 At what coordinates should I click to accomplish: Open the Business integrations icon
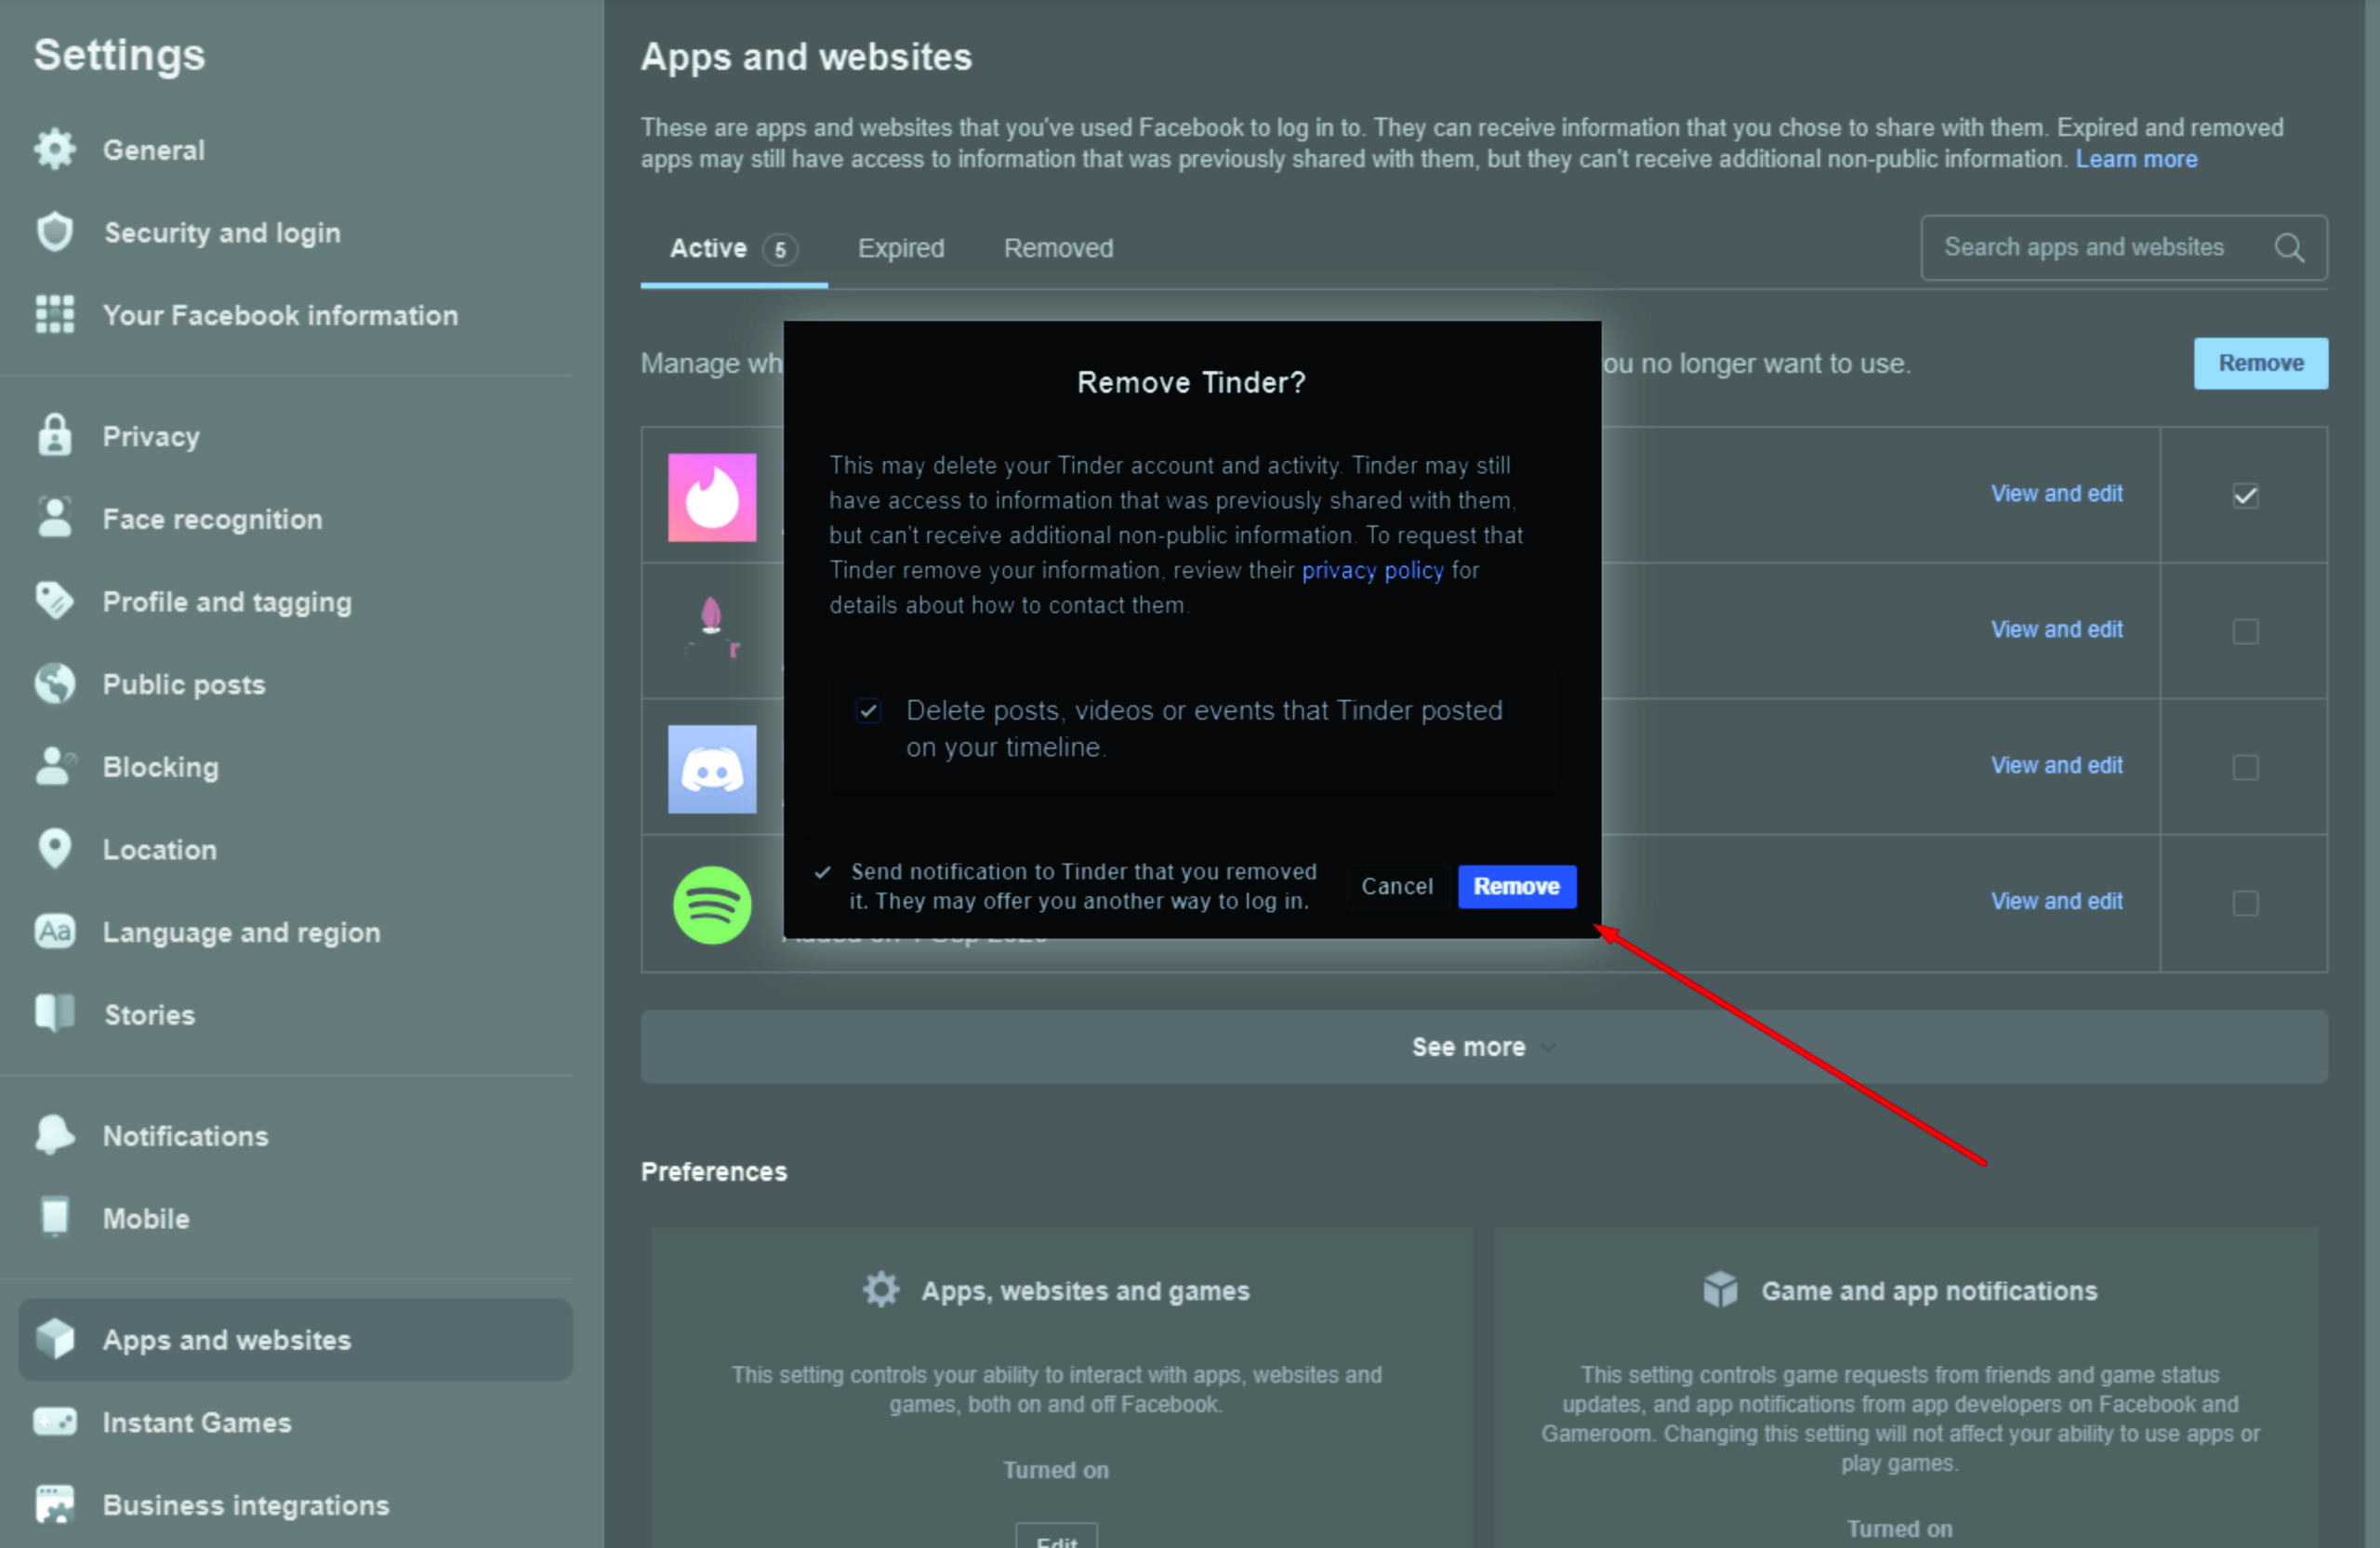click(x=55, y=1504)
